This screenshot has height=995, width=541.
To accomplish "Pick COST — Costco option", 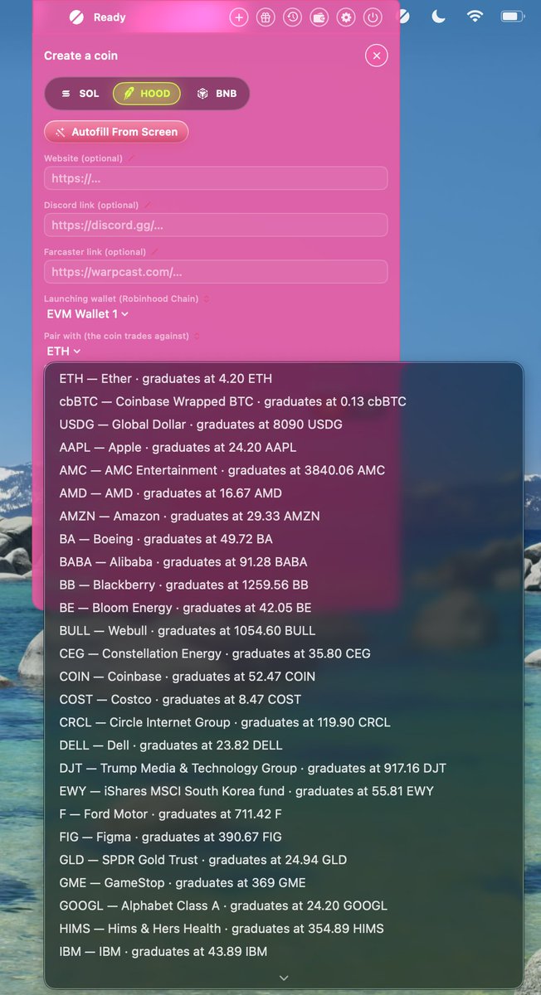I will (284, 700).
